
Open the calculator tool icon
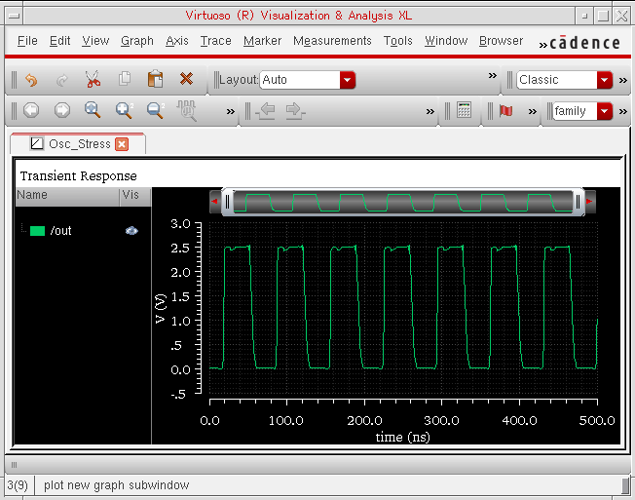tap(465, 111)
